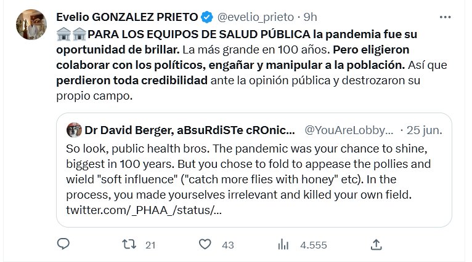Click the reply speech bubble icon

[63, 245]
